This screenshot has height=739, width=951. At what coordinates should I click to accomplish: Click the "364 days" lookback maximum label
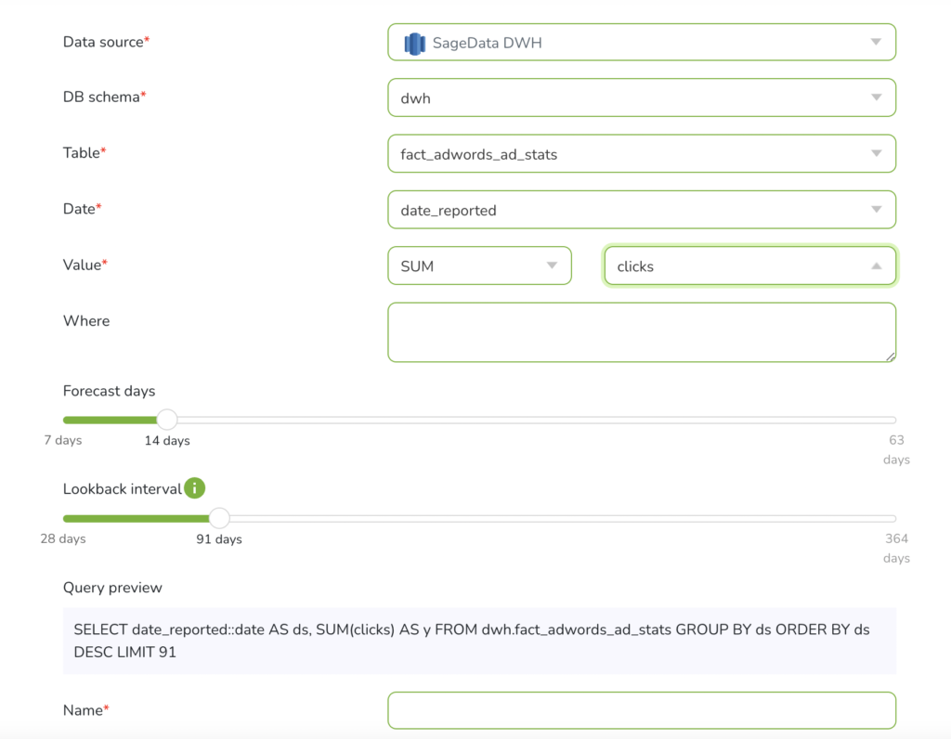click(896, 548)
